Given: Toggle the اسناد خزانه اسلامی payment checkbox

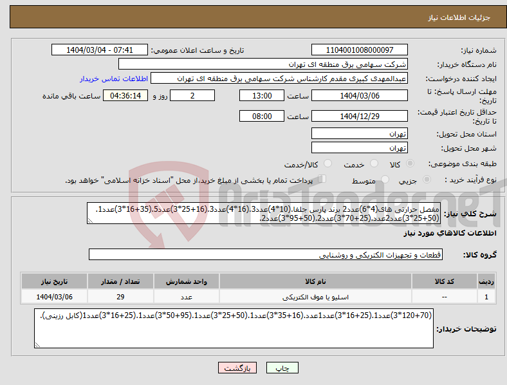Looking at the screenshot, I should pos(322,178).
